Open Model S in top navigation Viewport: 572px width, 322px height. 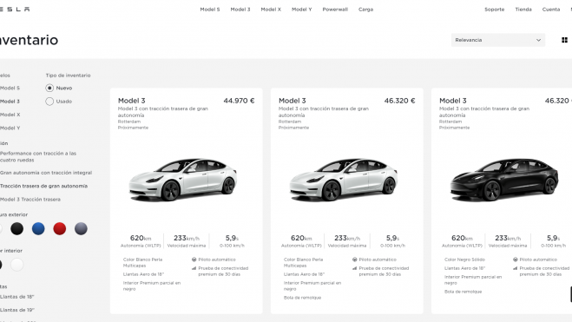coord(210,10)
